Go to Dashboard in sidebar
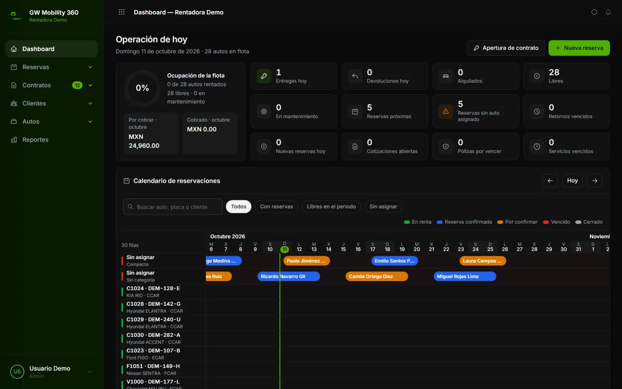This screenshot has height=389, width=622. pyautogui.click(x=52, y=49)
